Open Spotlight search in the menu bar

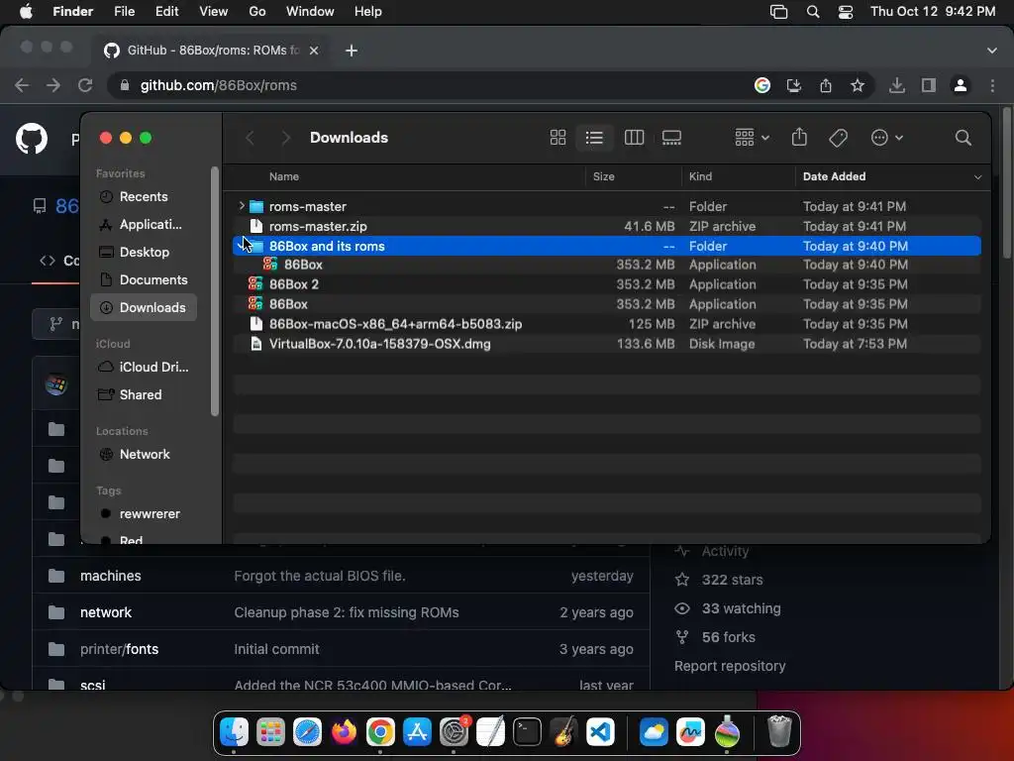(x=813, y=12)
